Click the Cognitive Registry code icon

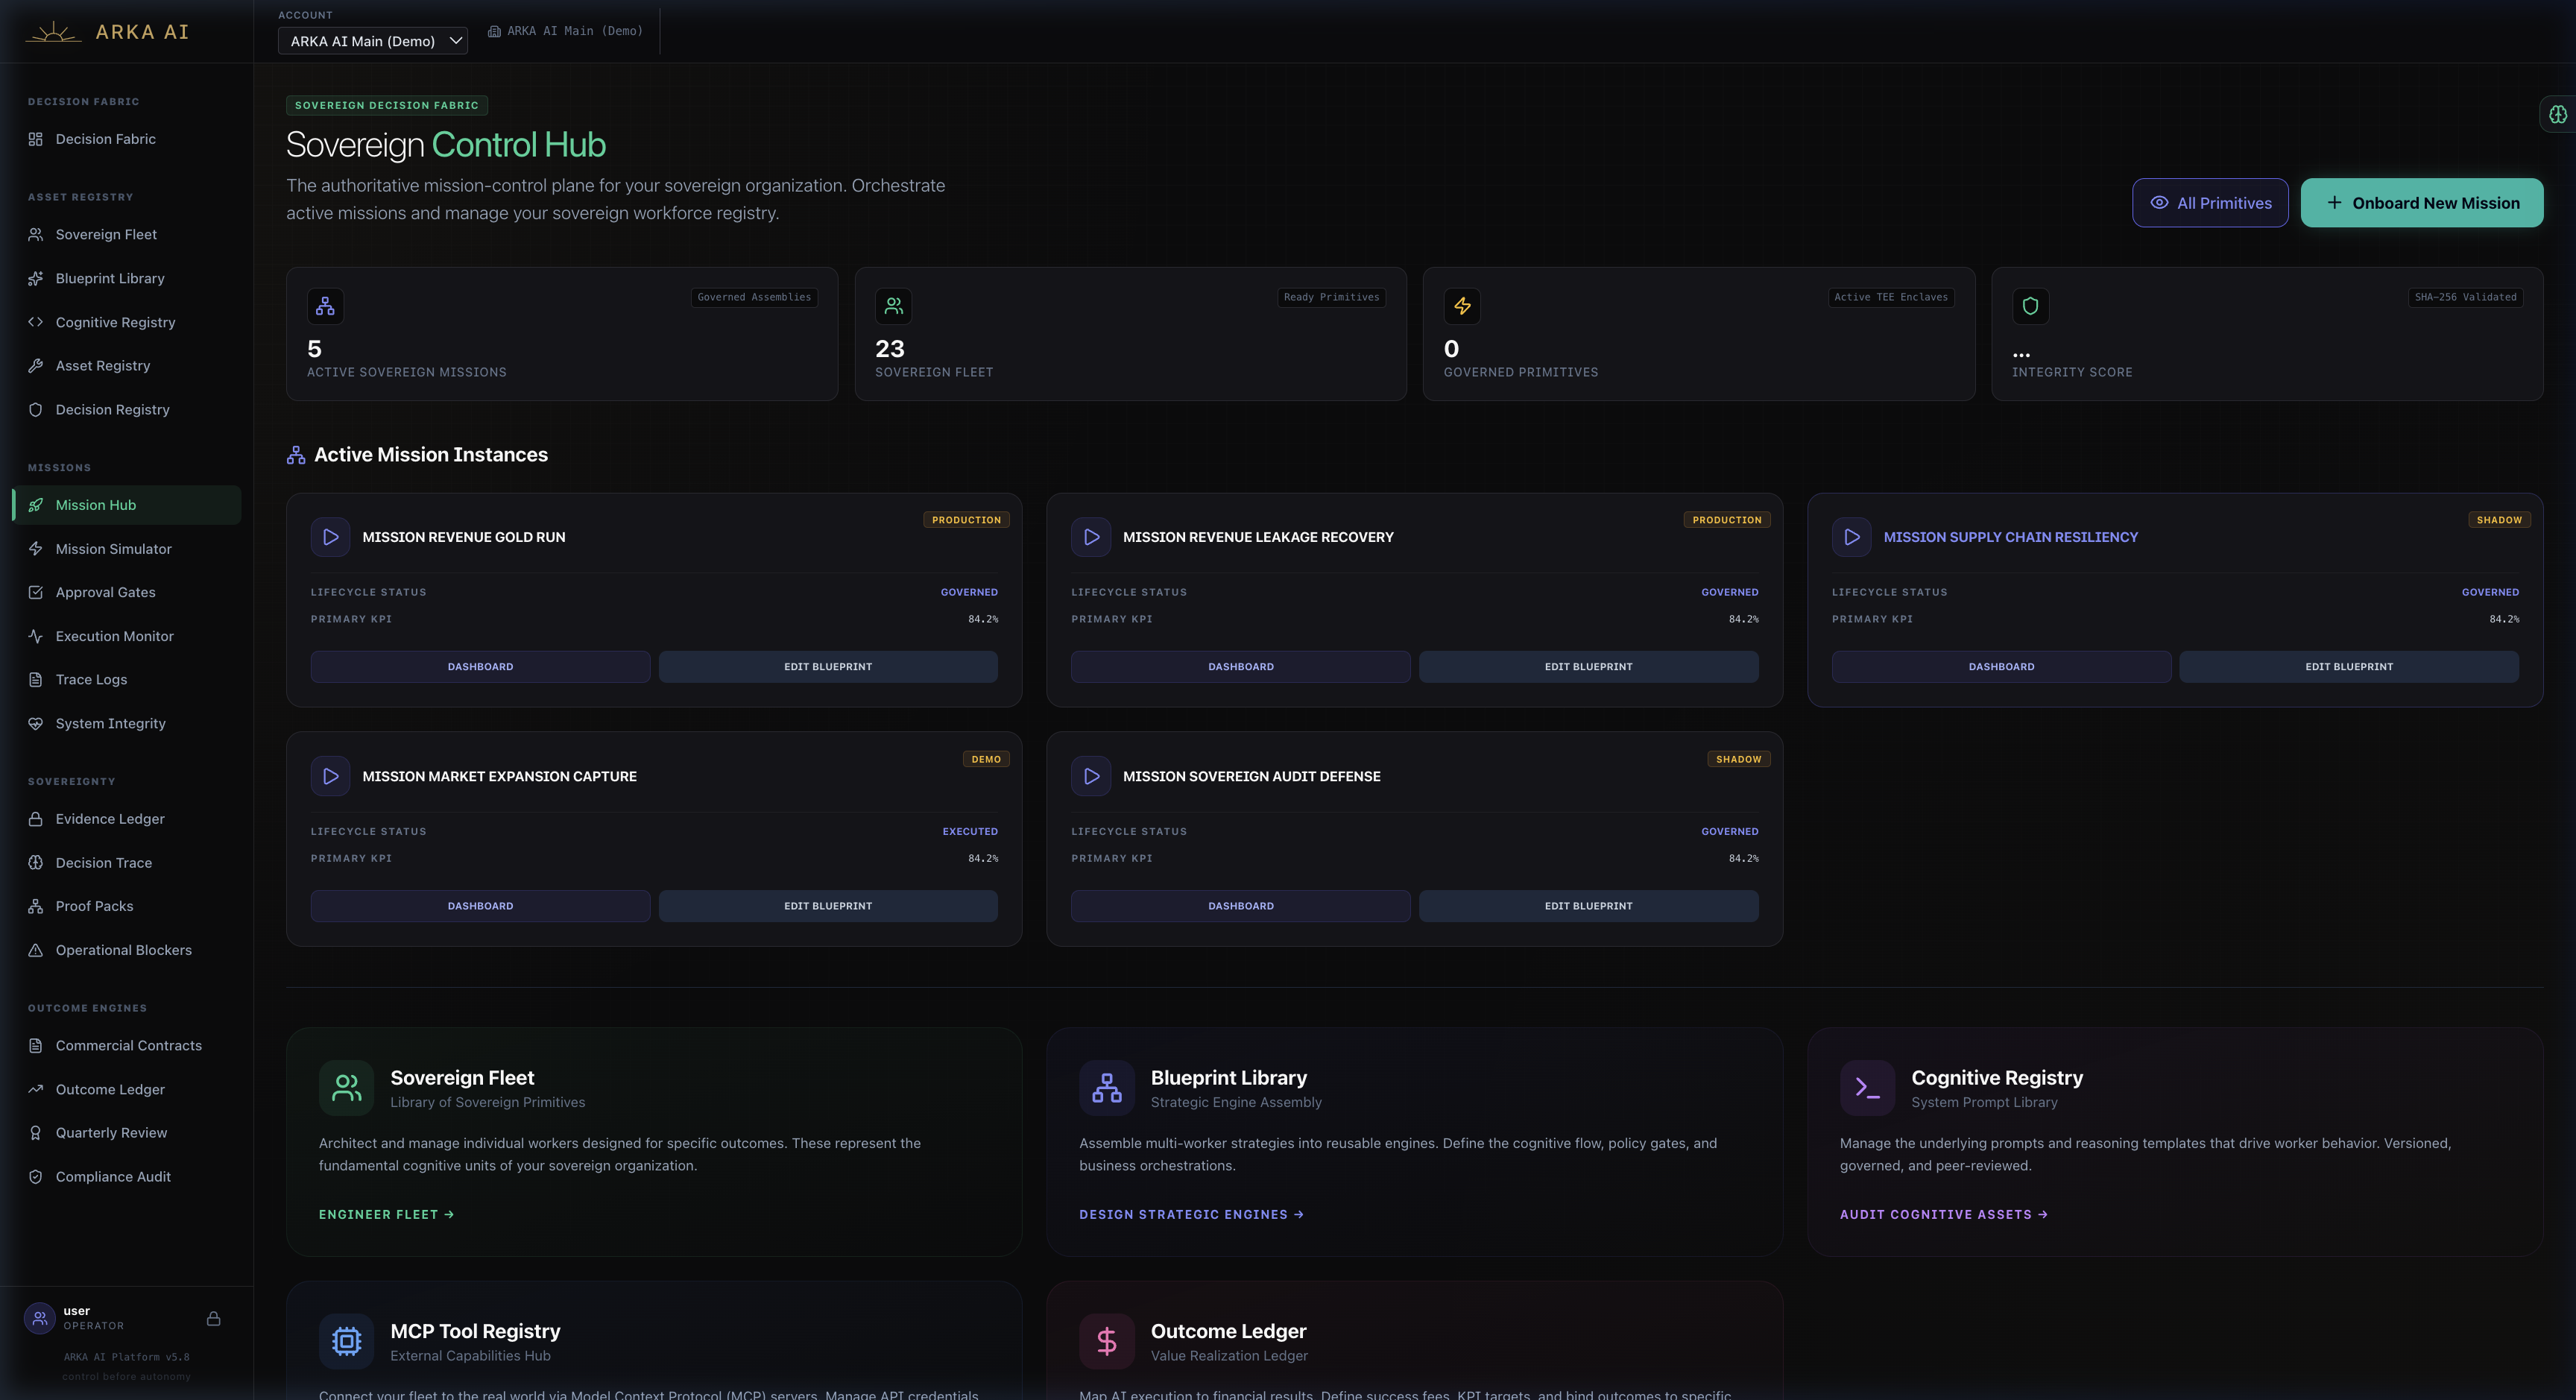(x=36, y=321)
